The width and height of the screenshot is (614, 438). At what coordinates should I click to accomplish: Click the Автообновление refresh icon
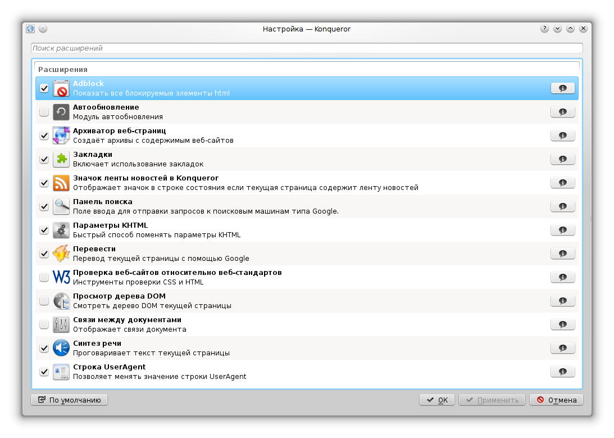pos(61,111)
